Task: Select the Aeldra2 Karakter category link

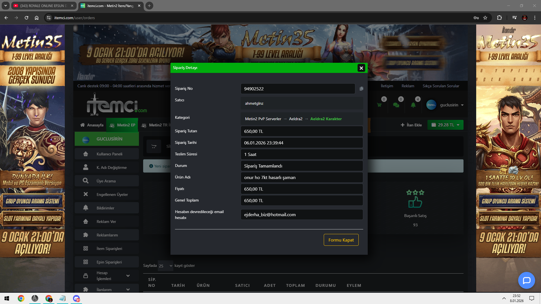Action: pos(326,119)
